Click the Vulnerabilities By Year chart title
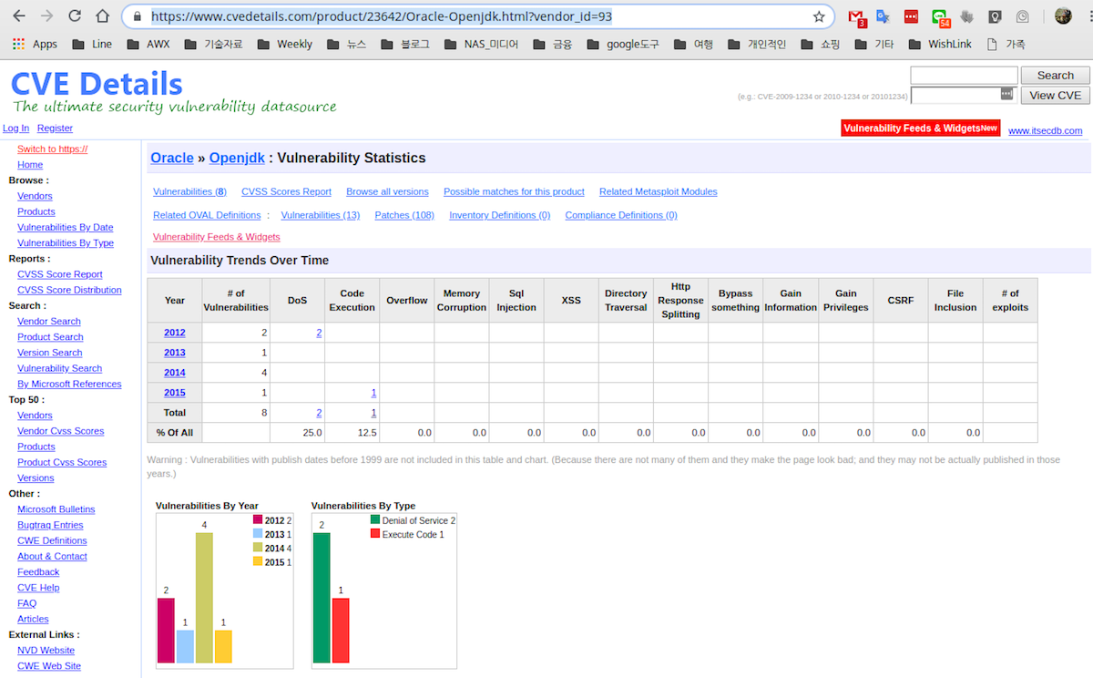 click(207, 505)
